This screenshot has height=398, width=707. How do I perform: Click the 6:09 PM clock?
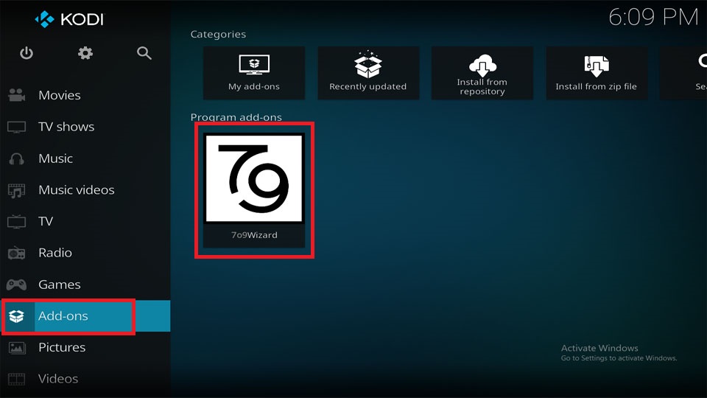pos(653,18)
